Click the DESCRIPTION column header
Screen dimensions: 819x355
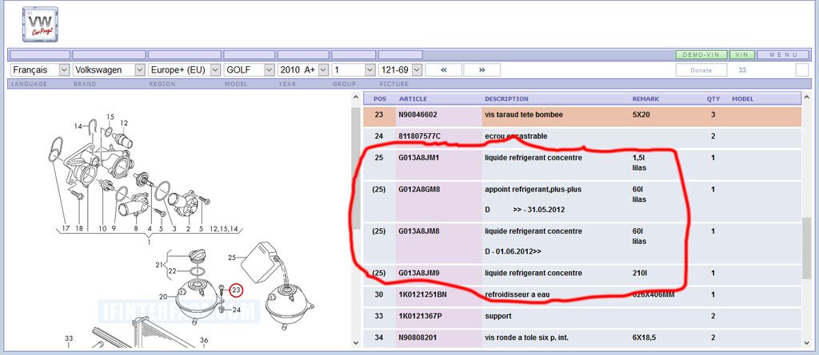(x=506, y=99)
